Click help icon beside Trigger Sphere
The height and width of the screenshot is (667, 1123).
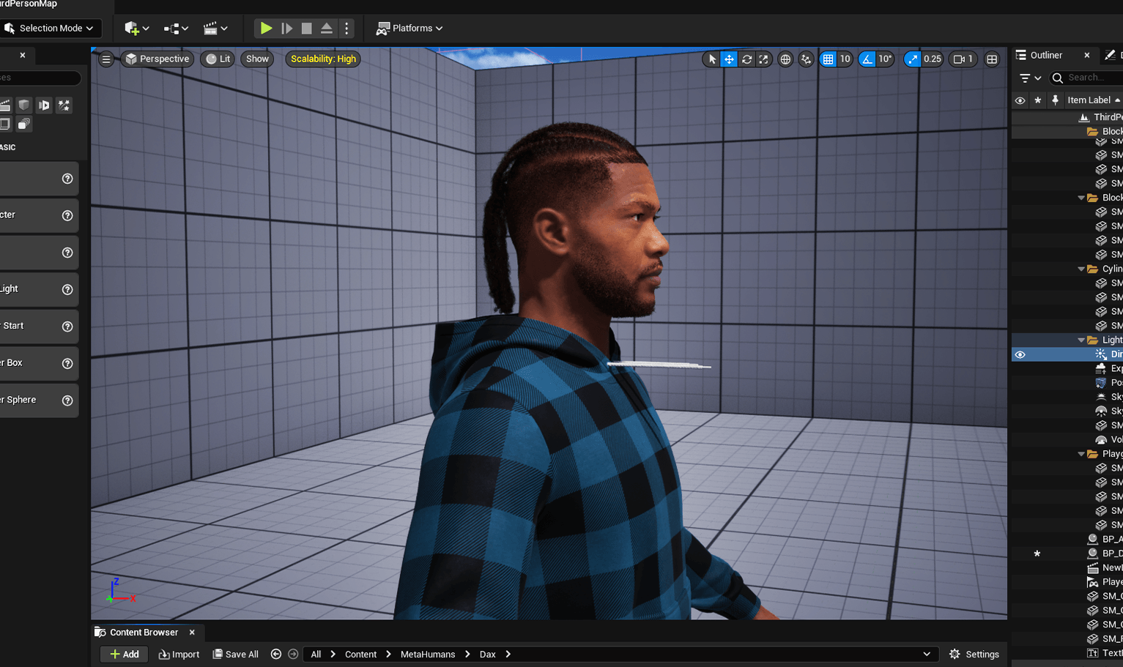tap(67, 400)
